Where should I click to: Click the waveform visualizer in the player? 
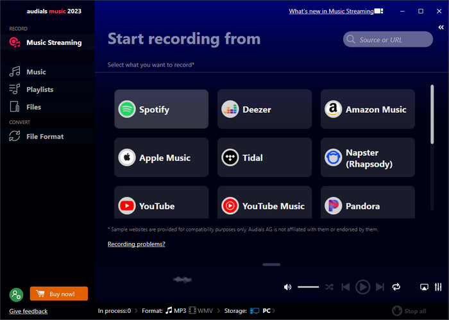182,280
